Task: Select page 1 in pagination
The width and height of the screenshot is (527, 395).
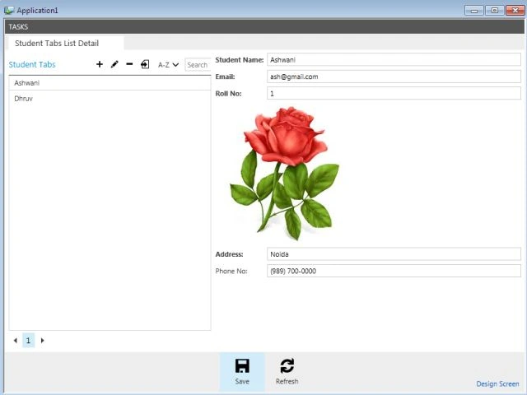Action: coord(28,341)
